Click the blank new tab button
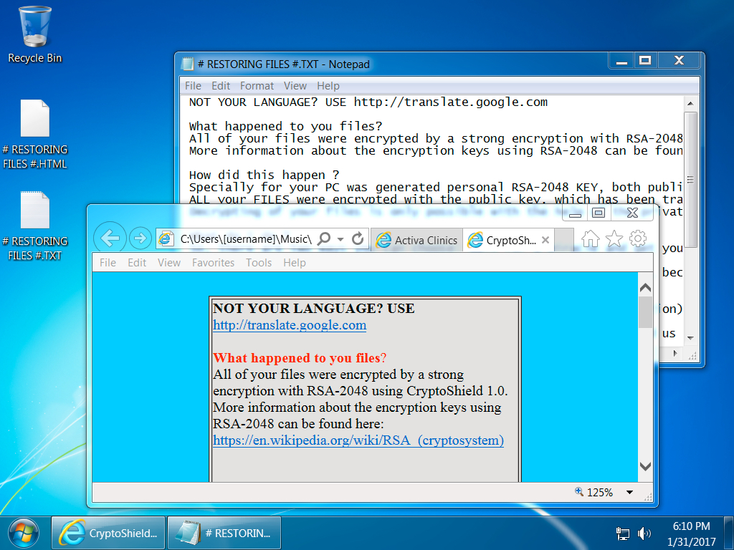 [x=564, y=240]
